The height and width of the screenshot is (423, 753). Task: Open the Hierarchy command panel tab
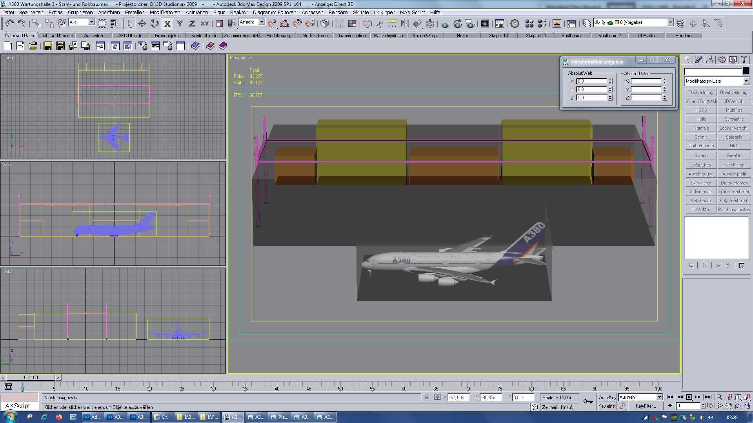710,60
